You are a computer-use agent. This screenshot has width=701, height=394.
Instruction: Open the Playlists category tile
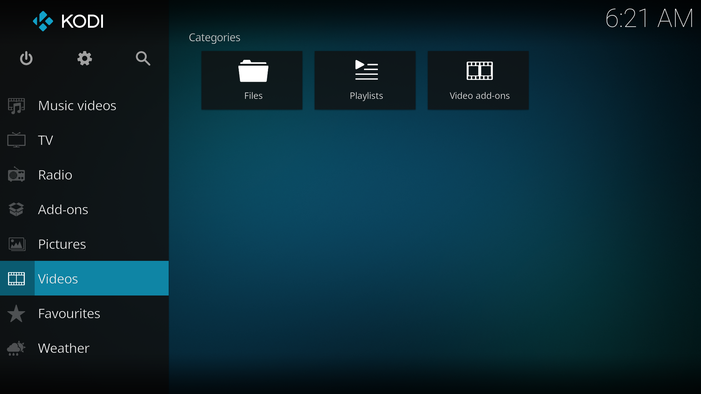coord(365,80)
